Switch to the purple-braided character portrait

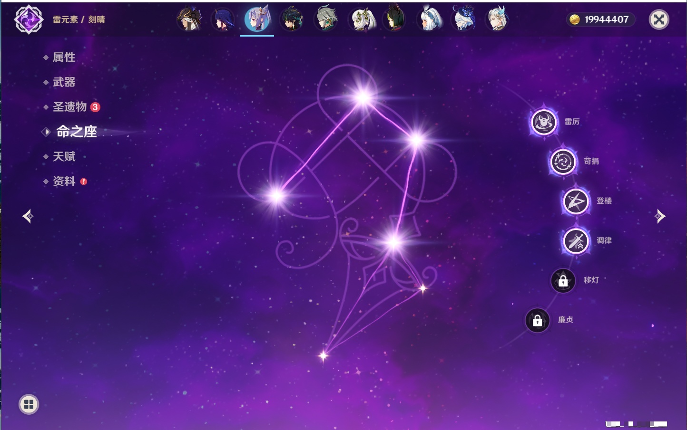tap(223, 19)
